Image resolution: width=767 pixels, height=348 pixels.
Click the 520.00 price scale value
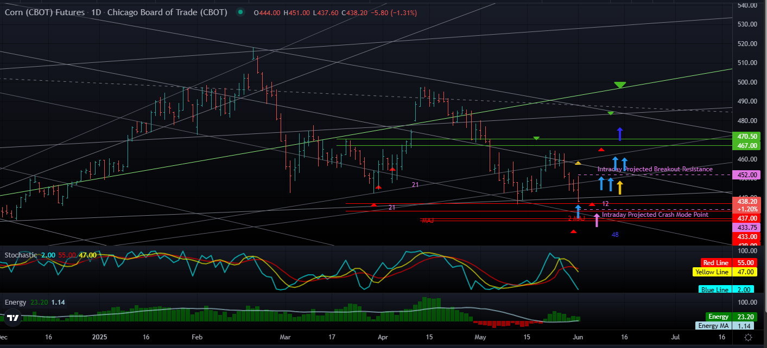[747, 43]
